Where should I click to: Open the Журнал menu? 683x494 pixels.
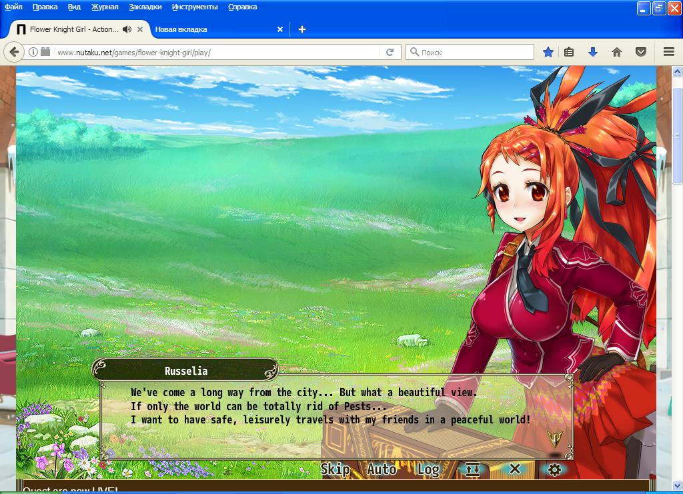click(105, 7)
